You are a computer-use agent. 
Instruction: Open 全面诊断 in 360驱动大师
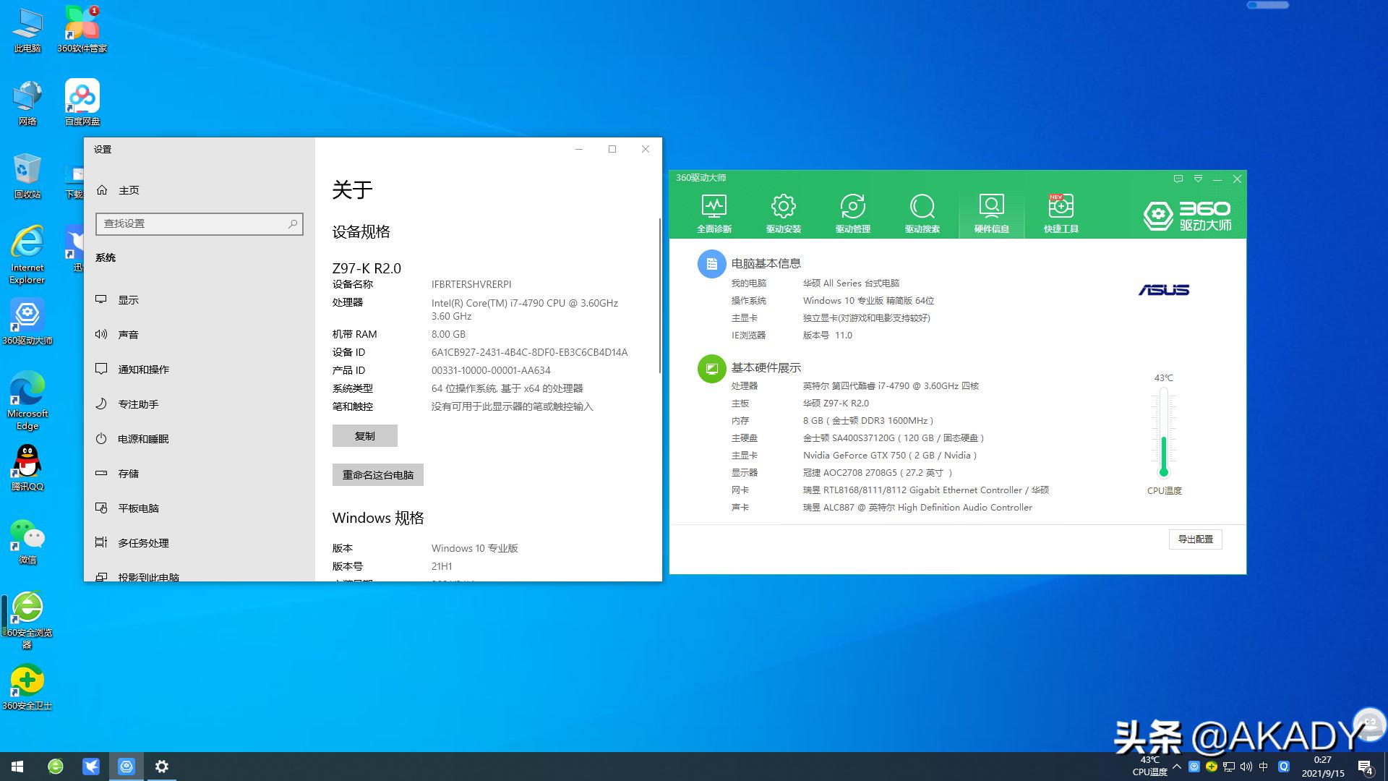point(714,211)
